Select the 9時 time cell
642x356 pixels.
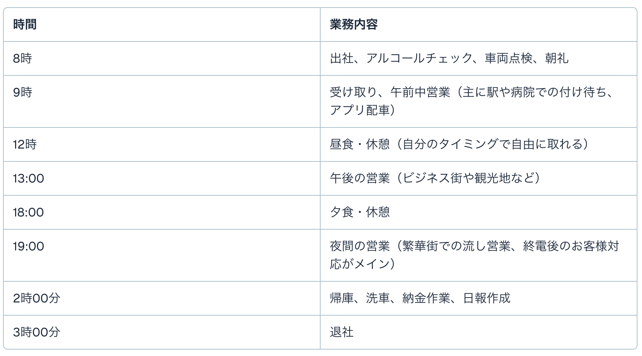23,92
